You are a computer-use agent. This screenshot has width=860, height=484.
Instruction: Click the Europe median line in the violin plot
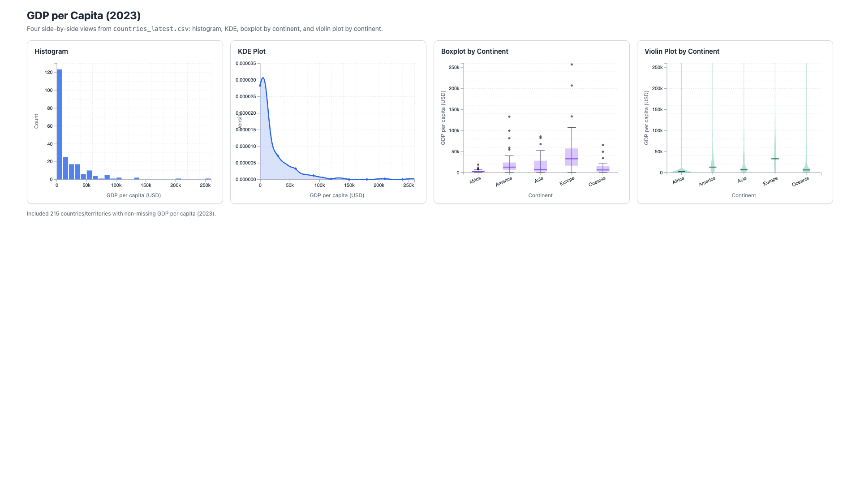click(775, 159)
